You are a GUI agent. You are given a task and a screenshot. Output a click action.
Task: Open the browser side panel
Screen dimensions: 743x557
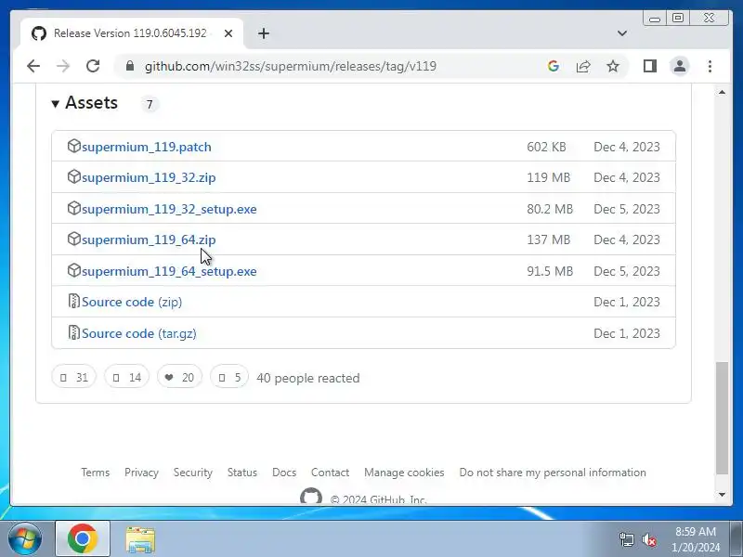pos(650,66)
